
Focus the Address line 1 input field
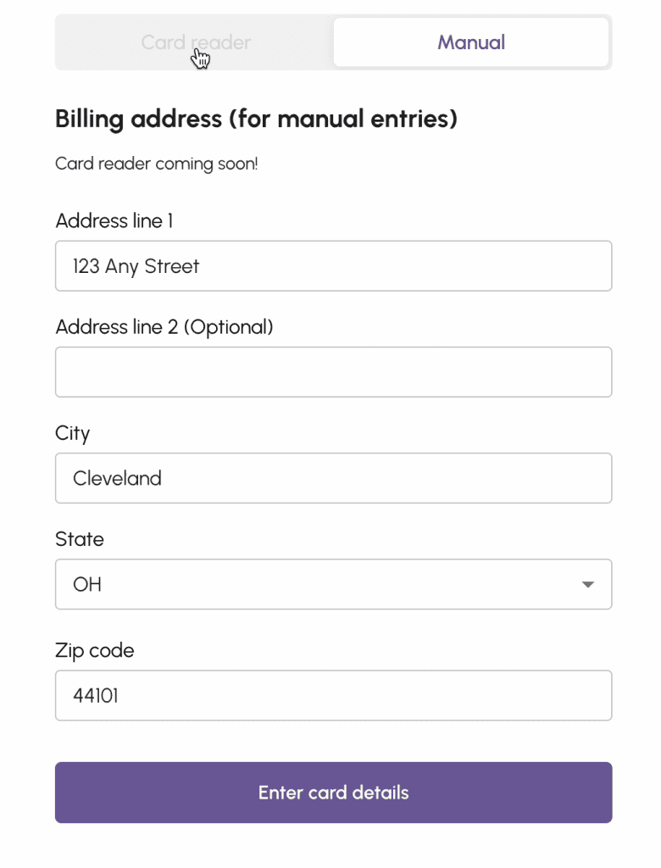333,266
